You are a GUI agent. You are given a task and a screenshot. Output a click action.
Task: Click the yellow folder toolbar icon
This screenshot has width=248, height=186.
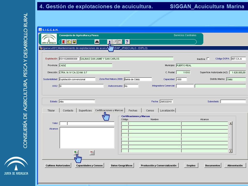[69, 42]
